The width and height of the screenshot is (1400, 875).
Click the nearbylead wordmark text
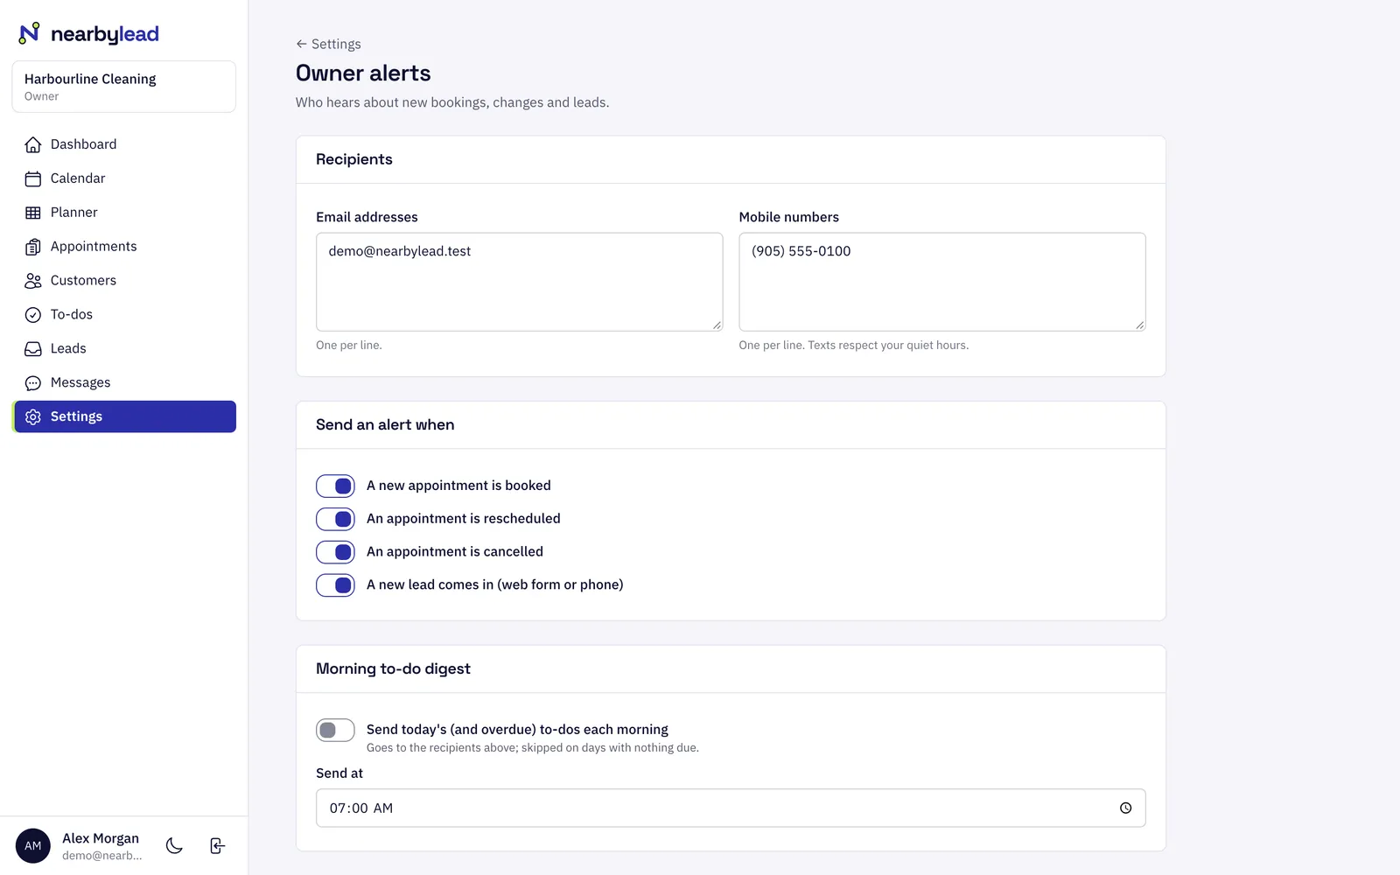coord(105,34)
